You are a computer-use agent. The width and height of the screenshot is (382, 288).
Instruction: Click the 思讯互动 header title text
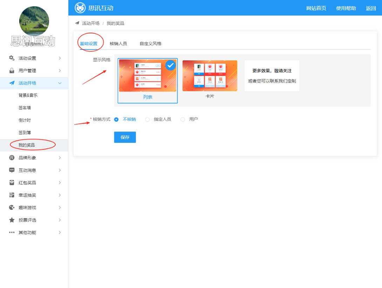pyautogui.click(x=101, y=8)
